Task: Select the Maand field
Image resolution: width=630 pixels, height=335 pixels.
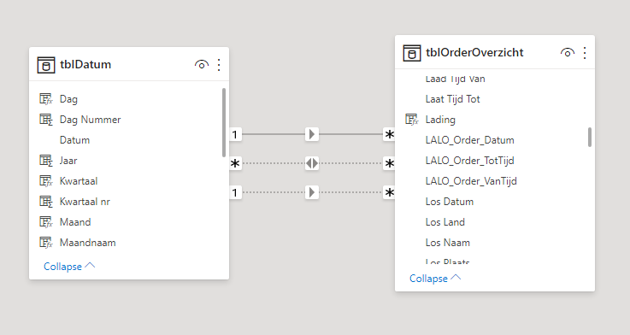Action: click(75, 221)
